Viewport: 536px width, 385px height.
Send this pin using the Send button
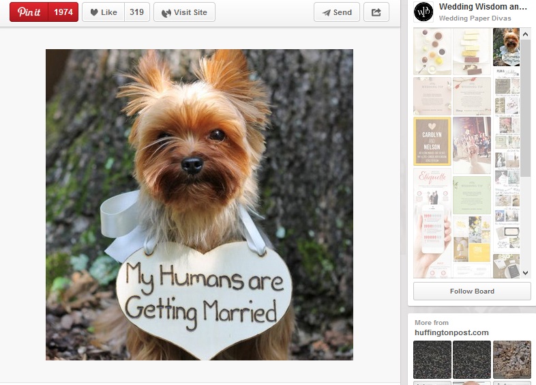click(337, 12)
